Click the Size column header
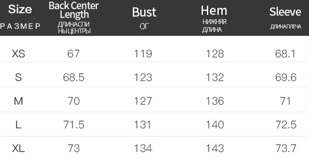 [20, 9]
